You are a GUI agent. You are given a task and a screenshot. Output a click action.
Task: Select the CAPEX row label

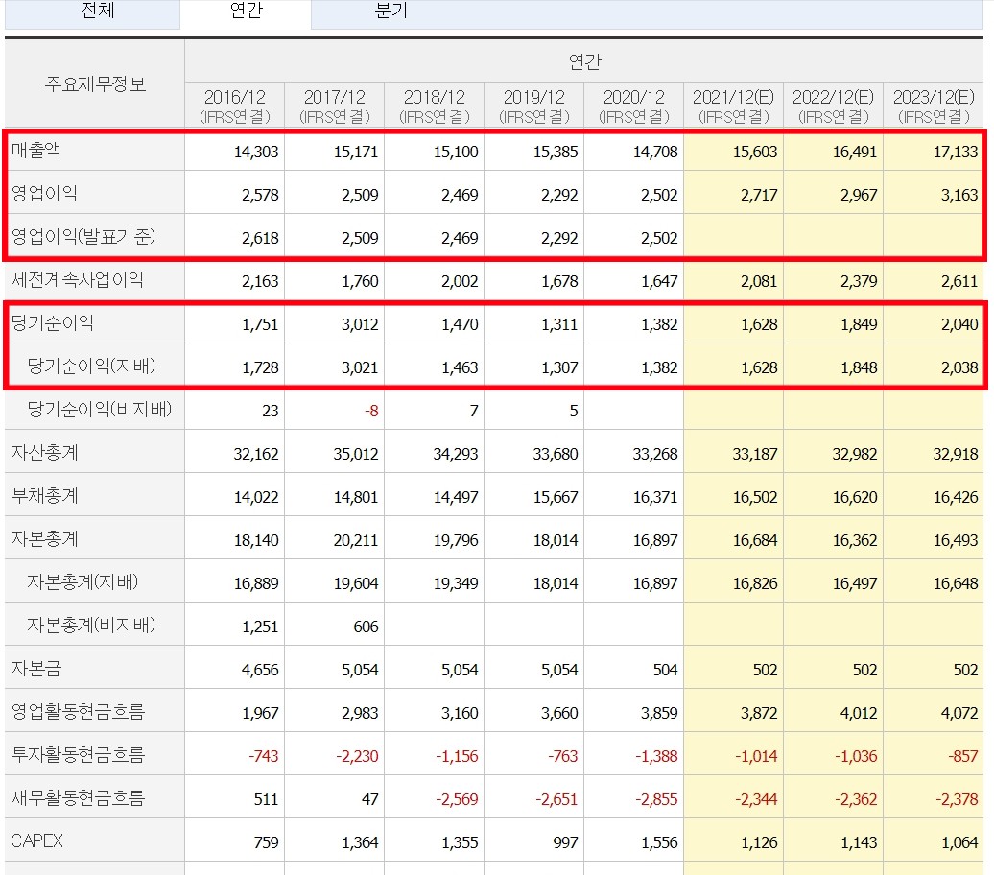[37, 840]
